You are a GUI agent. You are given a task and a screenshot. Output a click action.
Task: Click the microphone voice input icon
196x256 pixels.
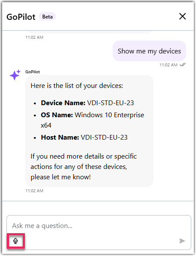[x=15, y=241]
